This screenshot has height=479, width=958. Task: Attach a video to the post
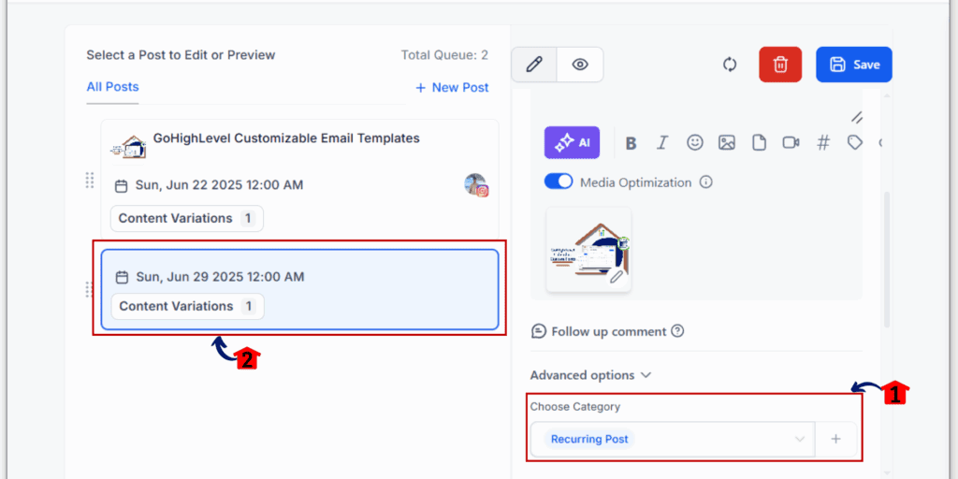pyautogui.click(x=791, y=143)
